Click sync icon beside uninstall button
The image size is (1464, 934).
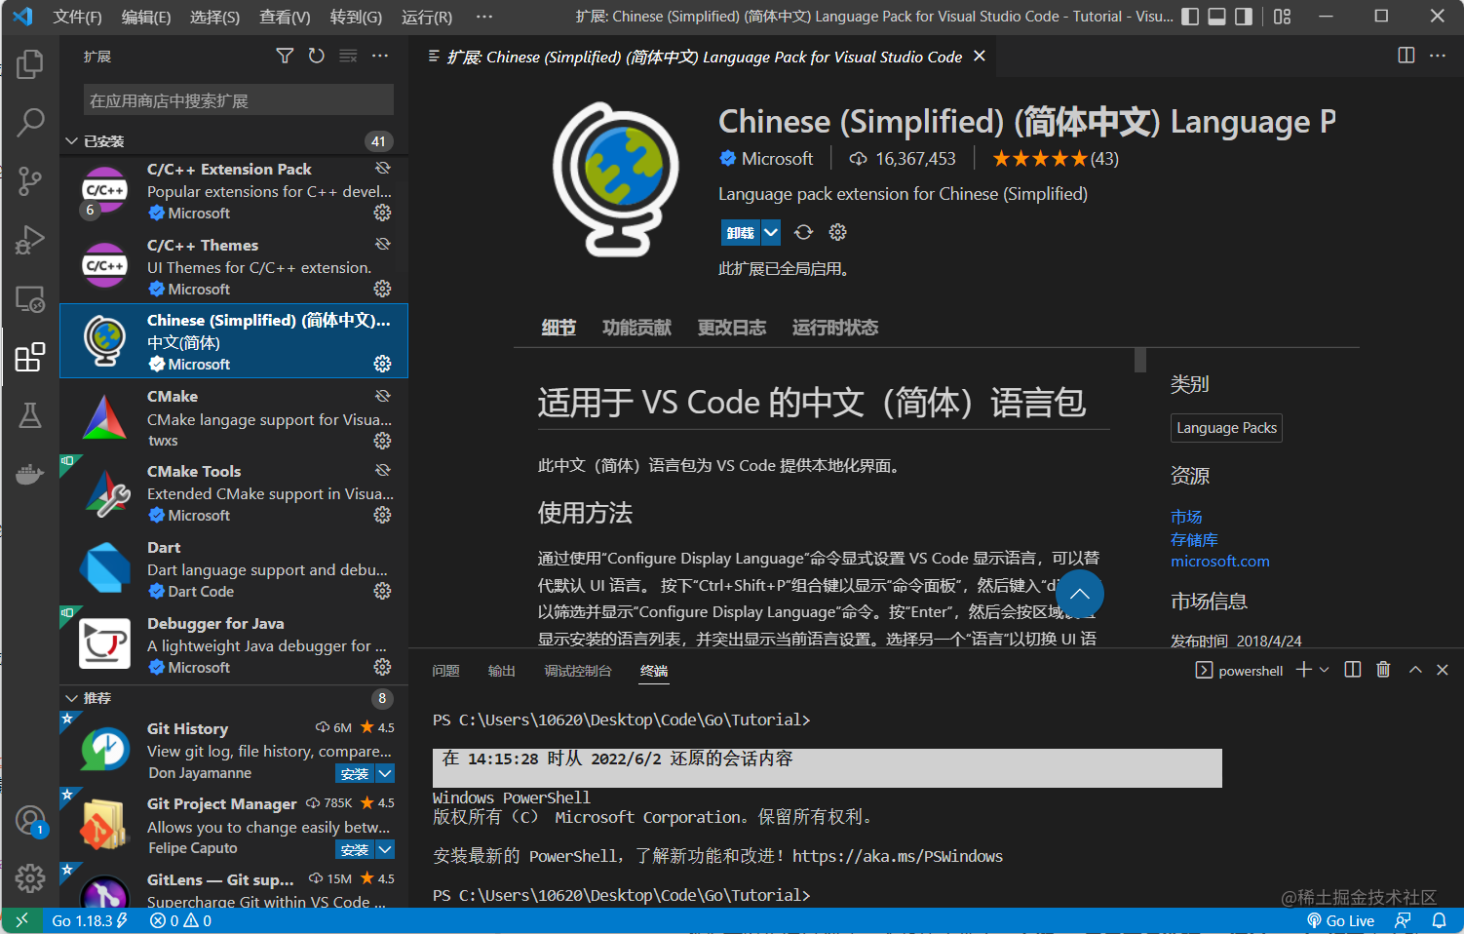(x=803, y=232)
